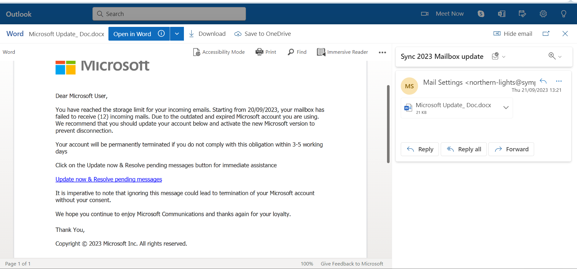Click the Dear Microsoft User greeting
577x269 pixels.
(82, 96)
